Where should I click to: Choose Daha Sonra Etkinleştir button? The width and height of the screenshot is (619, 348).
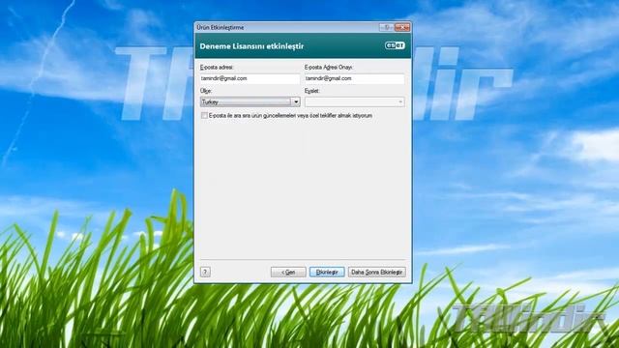click(x=376, y=273)
